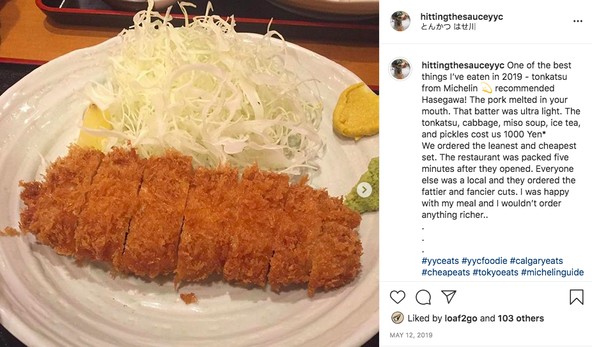This screenshot has height=347, width=592.
Task: Open the #cheapeats hashtag
Action: [446, 272]
